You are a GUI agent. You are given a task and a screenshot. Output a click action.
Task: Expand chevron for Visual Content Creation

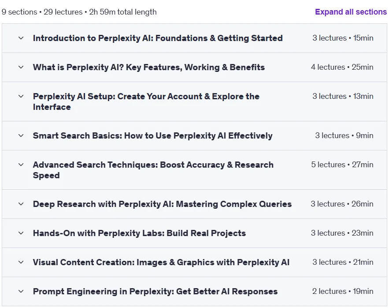pyautogui.click(x=21, y=262)
